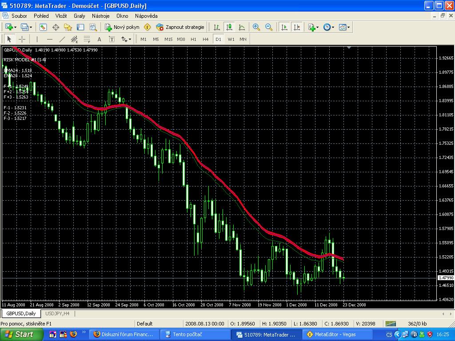Switch to the USDJPY,H4 chart tab
Viewport: 455px width, 341px height.
click(57, 313)
